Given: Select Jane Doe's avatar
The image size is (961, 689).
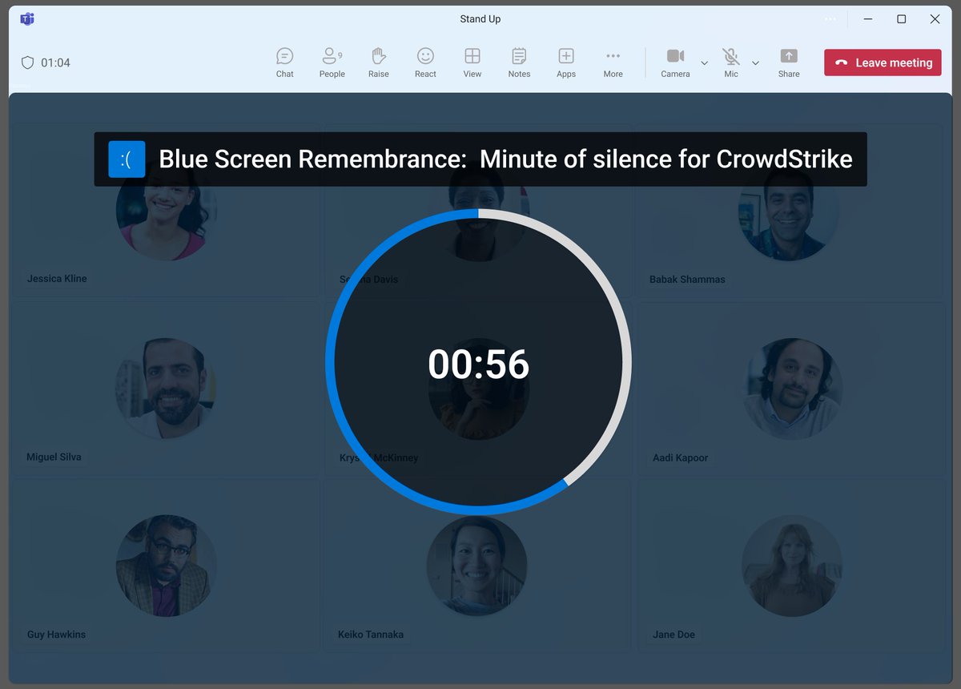Looking at the screenshot, I should coord(792,566).
